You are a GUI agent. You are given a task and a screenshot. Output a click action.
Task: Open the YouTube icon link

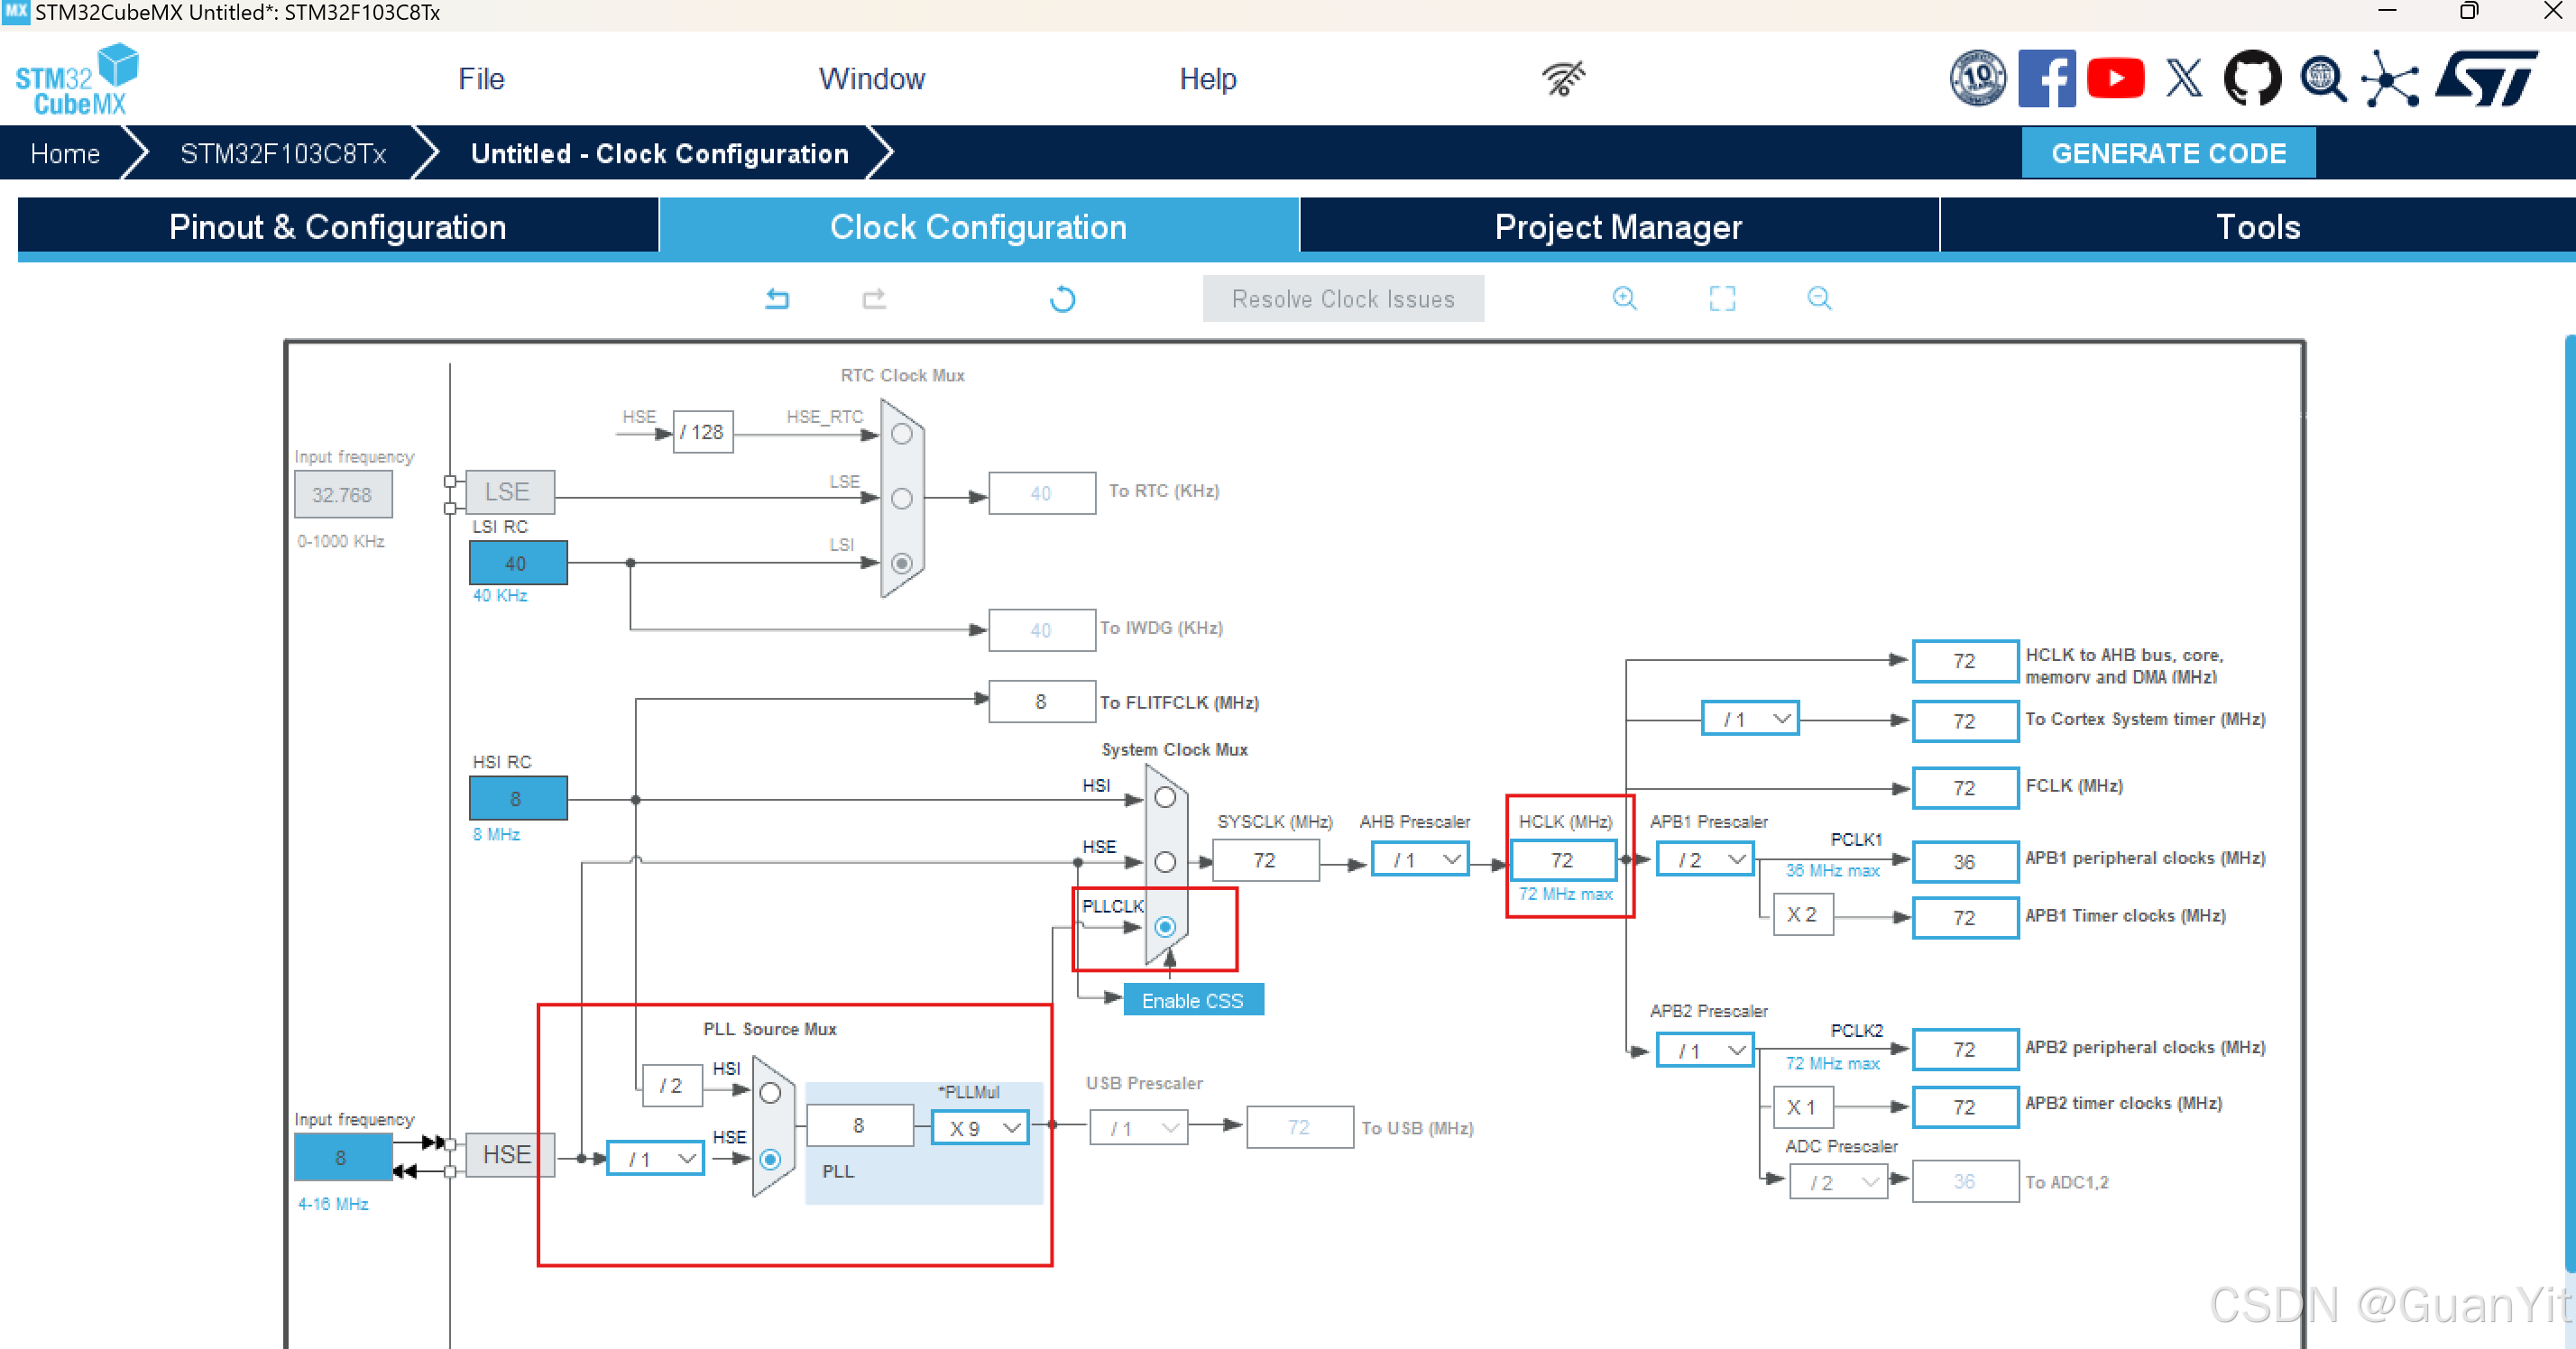pos(2115,78)
